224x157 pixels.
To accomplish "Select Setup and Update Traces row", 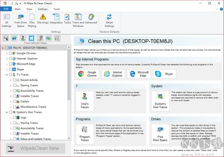I will point(35,139).
